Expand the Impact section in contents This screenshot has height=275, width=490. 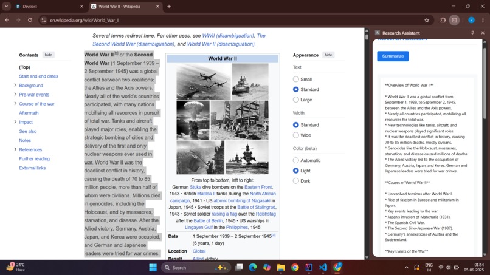(15, 122)
